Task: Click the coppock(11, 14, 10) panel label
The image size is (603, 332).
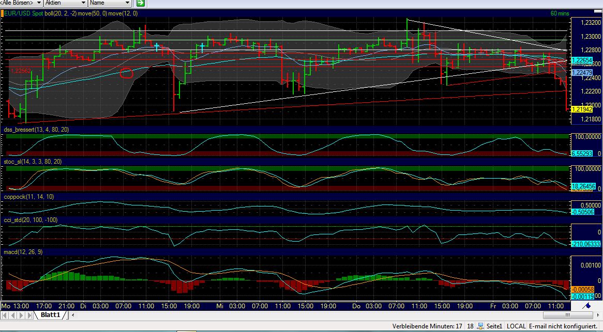Action: coord(29,197)
